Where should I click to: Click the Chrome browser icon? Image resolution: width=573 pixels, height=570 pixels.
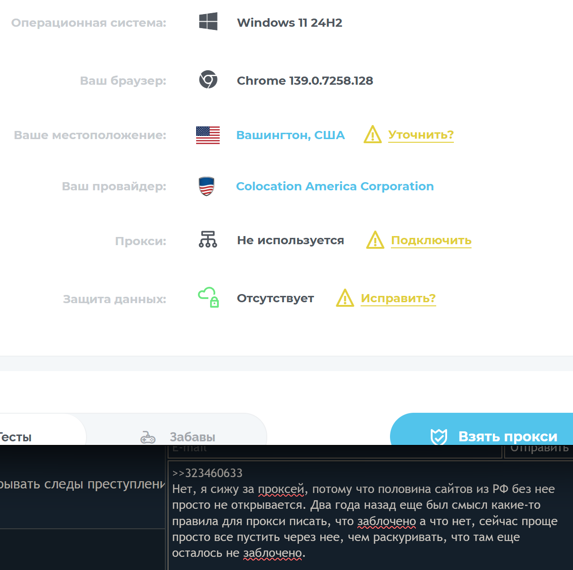pos(208,80)
